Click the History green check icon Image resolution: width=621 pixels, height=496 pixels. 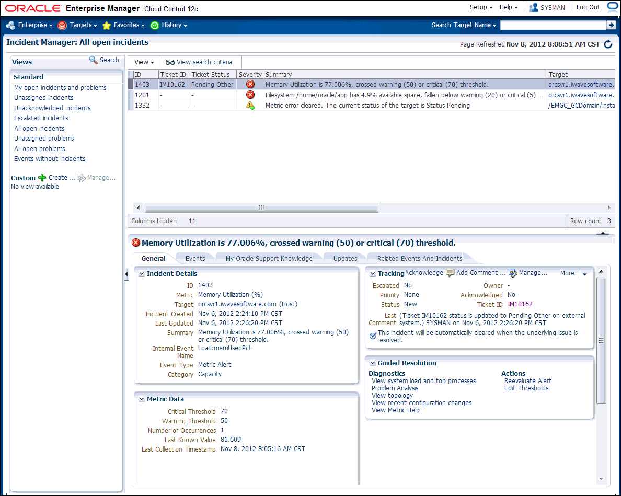[155, 25]
